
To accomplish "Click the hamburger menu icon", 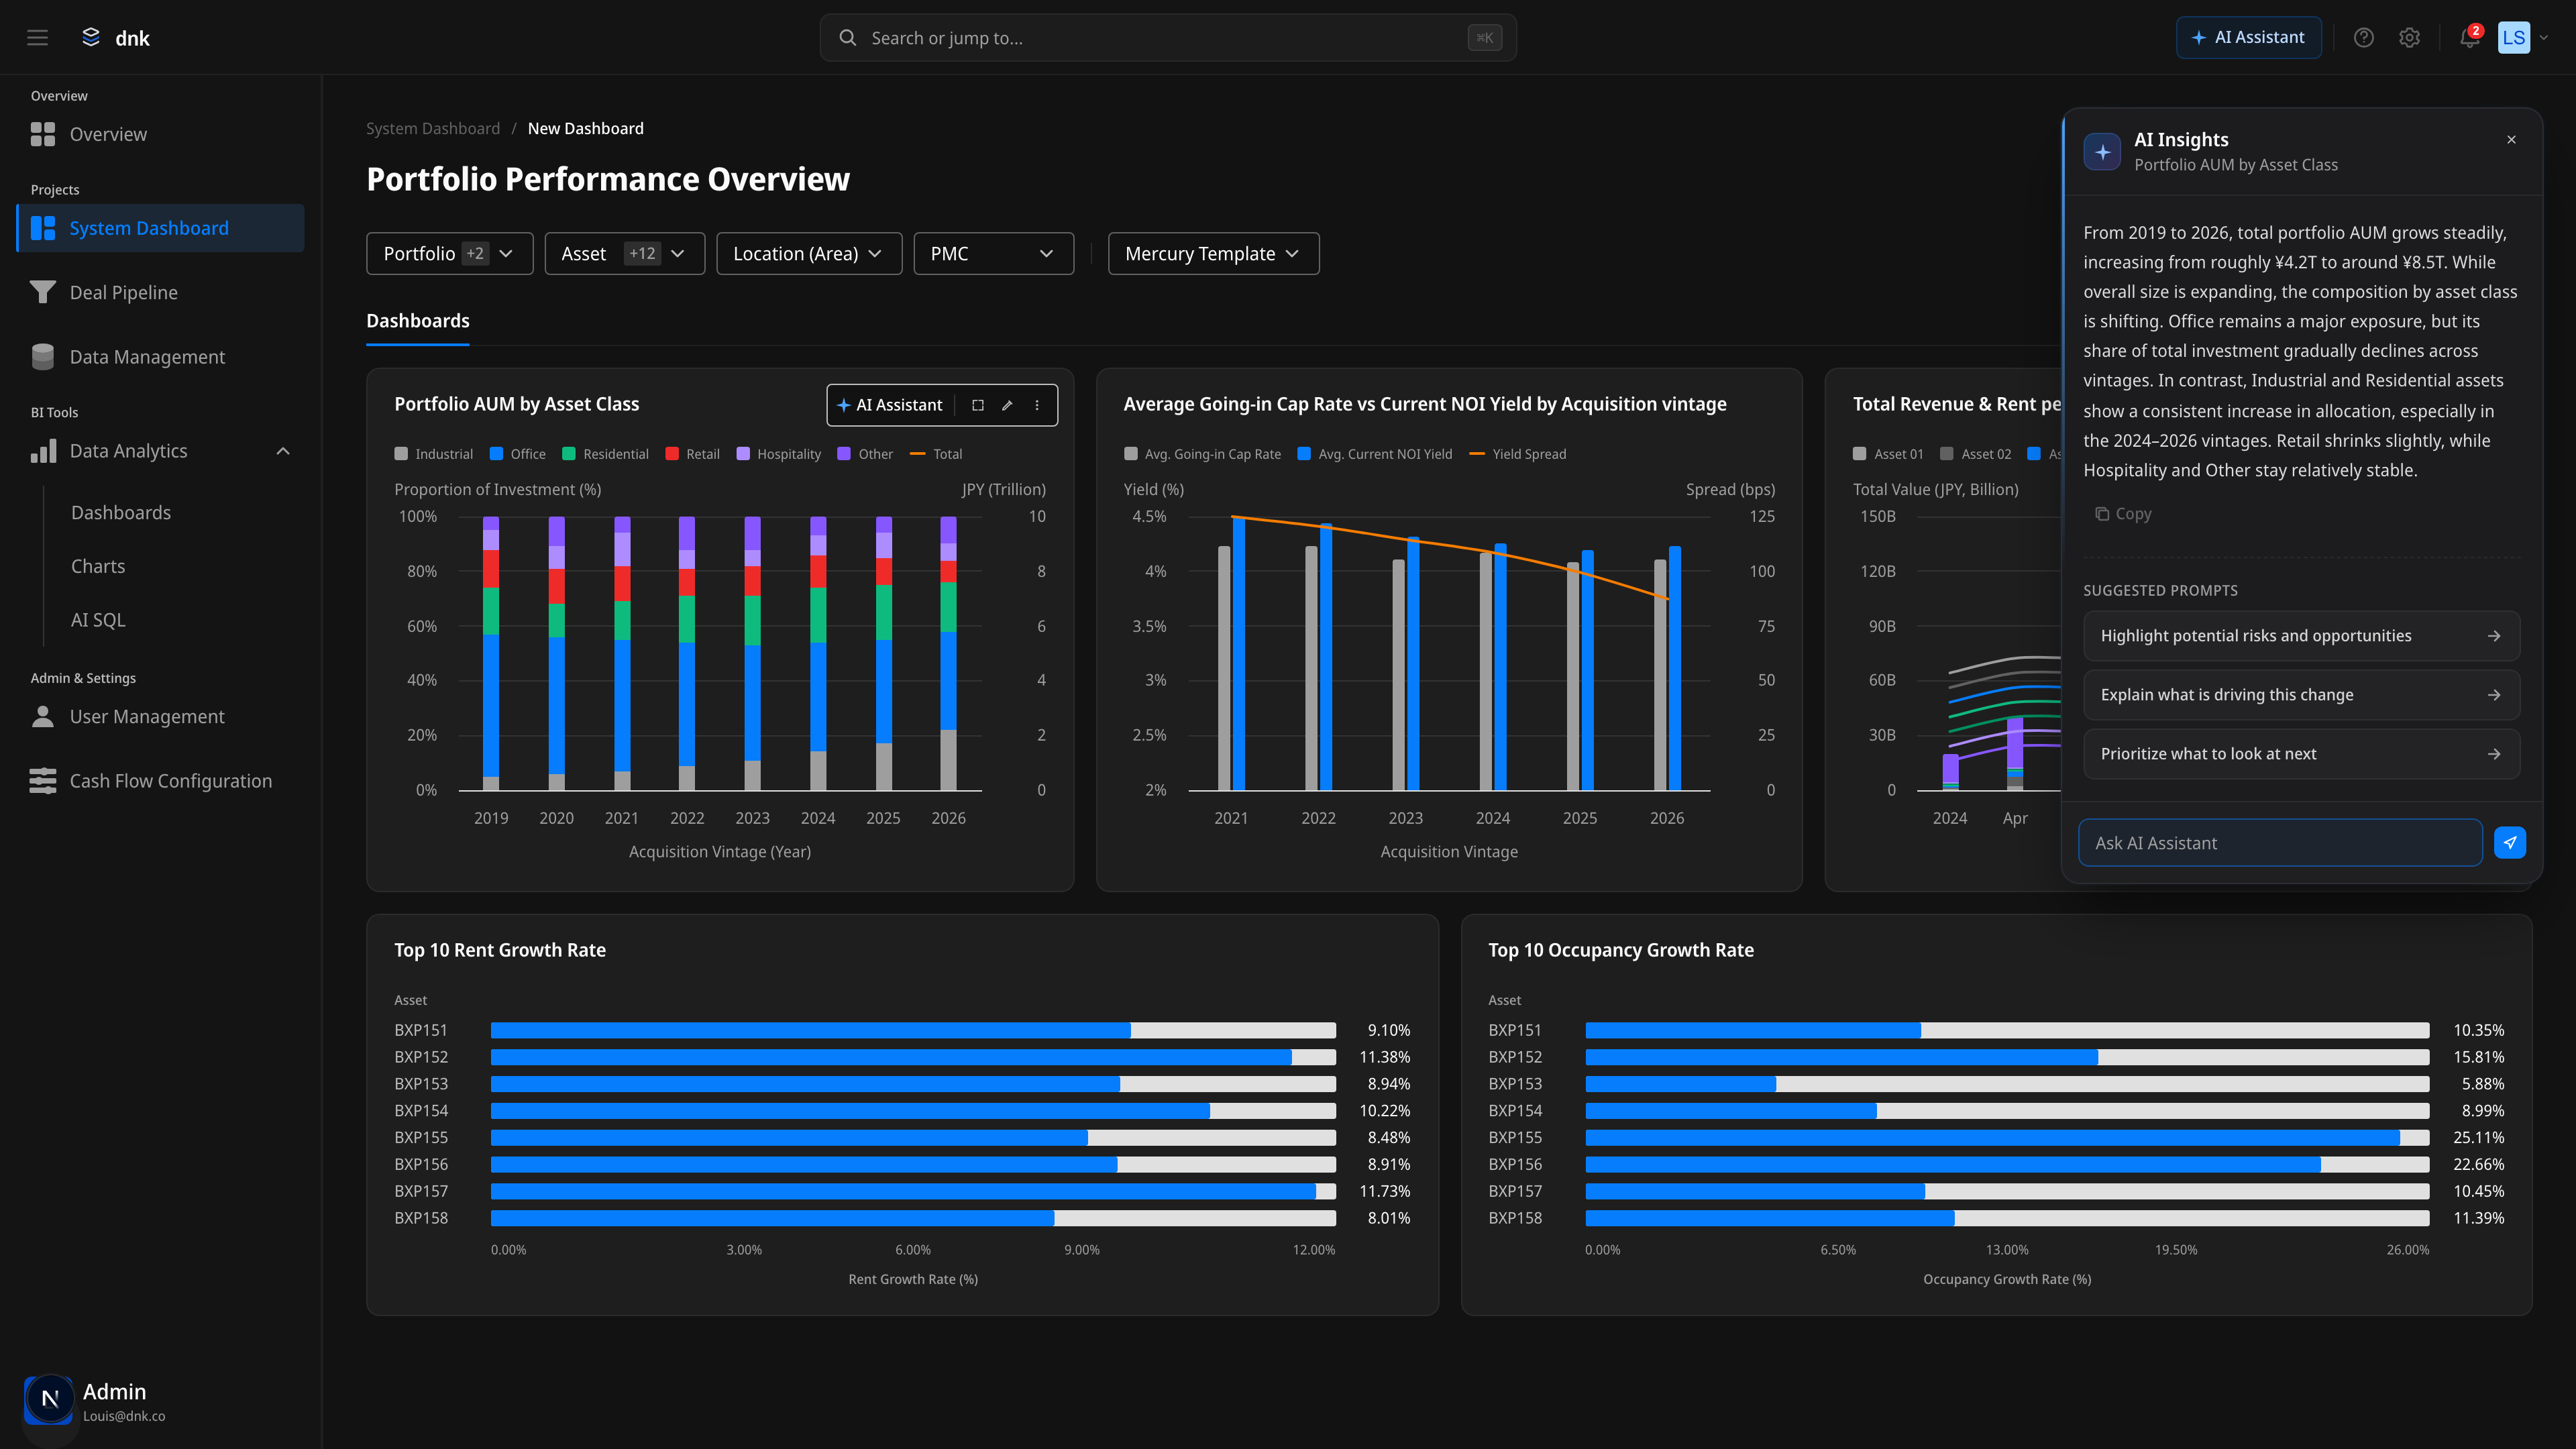I will pyautogui.click(x=37, y=38).
